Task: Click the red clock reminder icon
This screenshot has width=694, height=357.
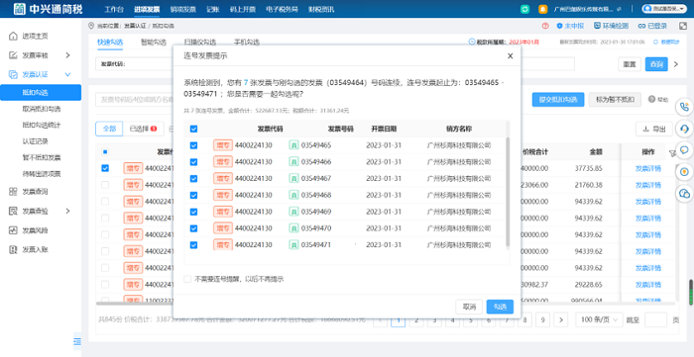Action: point(545,26)
